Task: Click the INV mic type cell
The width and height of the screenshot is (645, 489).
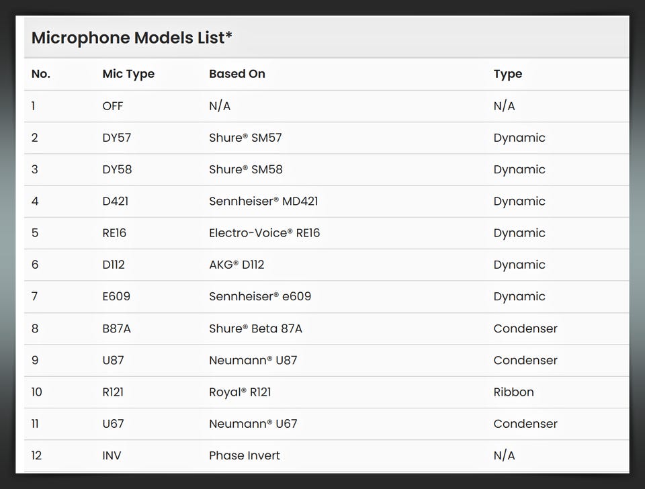Action: [x=112, y=455]
